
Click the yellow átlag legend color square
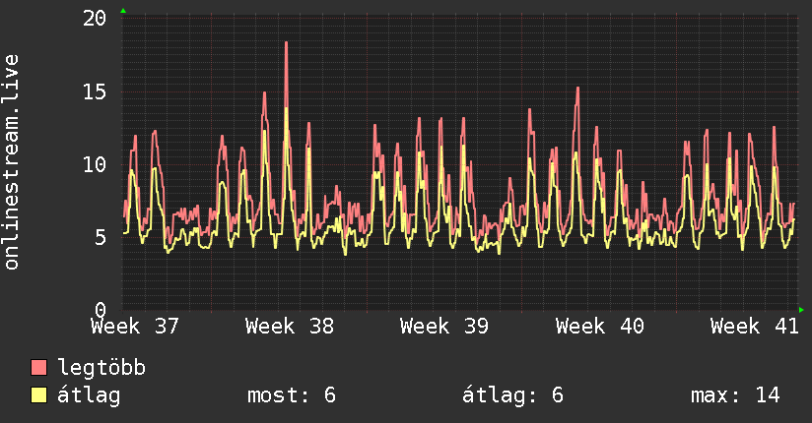tap(38, 394)
